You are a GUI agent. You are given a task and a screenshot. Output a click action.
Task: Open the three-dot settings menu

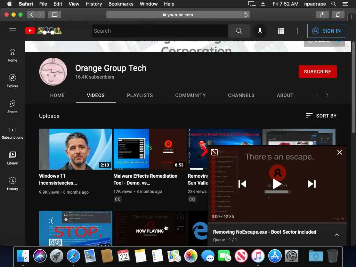tap(298, 31)
